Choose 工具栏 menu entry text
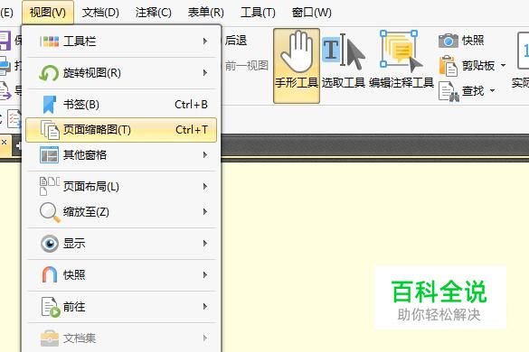This screenshot has width=529, height=352. pos(80,42)
